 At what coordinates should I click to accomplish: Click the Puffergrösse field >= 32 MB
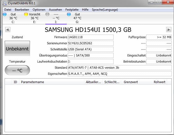(159, 37)
